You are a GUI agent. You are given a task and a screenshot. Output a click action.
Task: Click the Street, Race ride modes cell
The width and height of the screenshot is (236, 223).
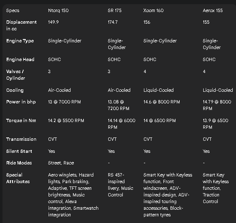pos(61,163)
